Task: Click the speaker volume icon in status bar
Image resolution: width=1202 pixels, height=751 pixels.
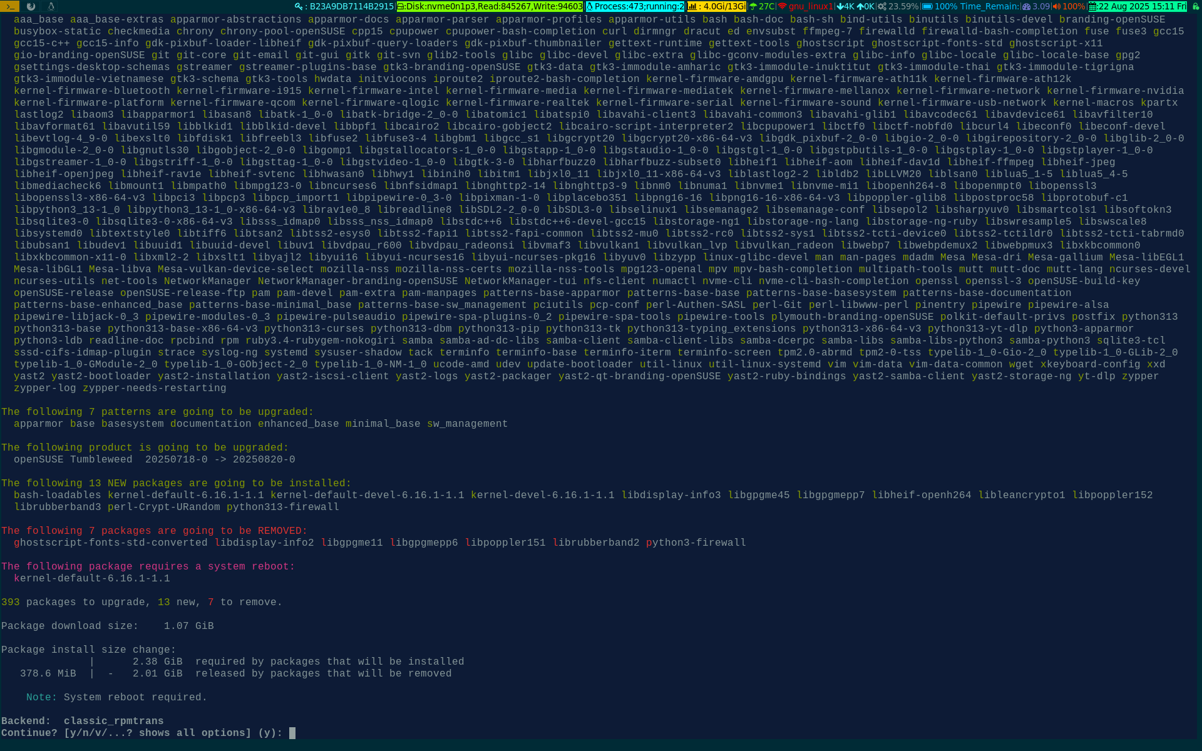Action: pyautogui.click(x=1057, y=6)
